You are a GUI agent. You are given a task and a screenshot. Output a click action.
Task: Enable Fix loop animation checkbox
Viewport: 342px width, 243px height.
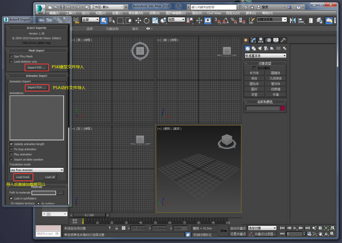11,149
